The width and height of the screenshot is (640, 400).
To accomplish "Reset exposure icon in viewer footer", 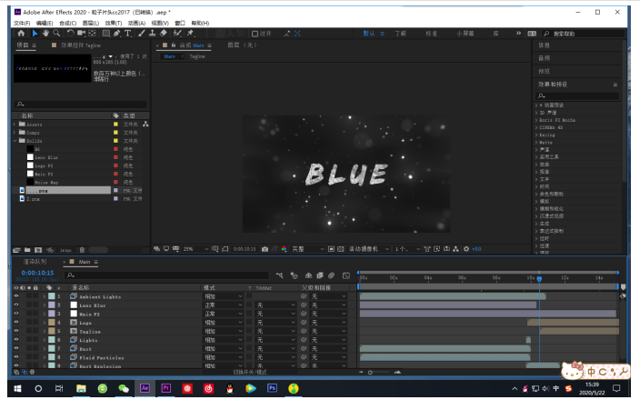I will pos(466,249).
